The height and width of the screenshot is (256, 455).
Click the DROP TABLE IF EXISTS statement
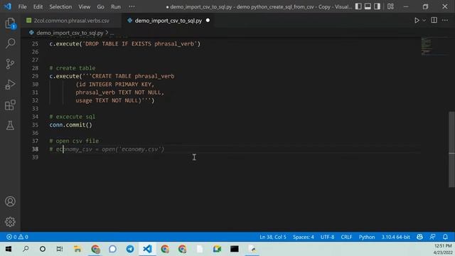pos(125,44)
